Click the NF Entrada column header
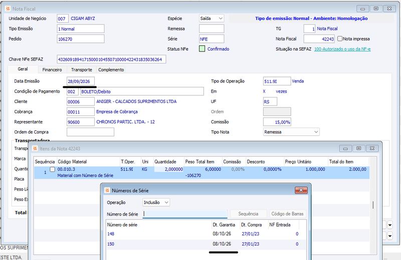401x260 pixels. (283, 225)
